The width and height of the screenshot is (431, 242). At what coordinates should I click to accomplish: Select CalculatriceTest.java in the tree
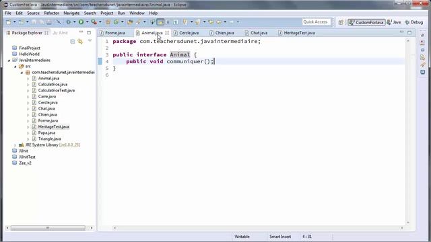(x=57, y=91)
